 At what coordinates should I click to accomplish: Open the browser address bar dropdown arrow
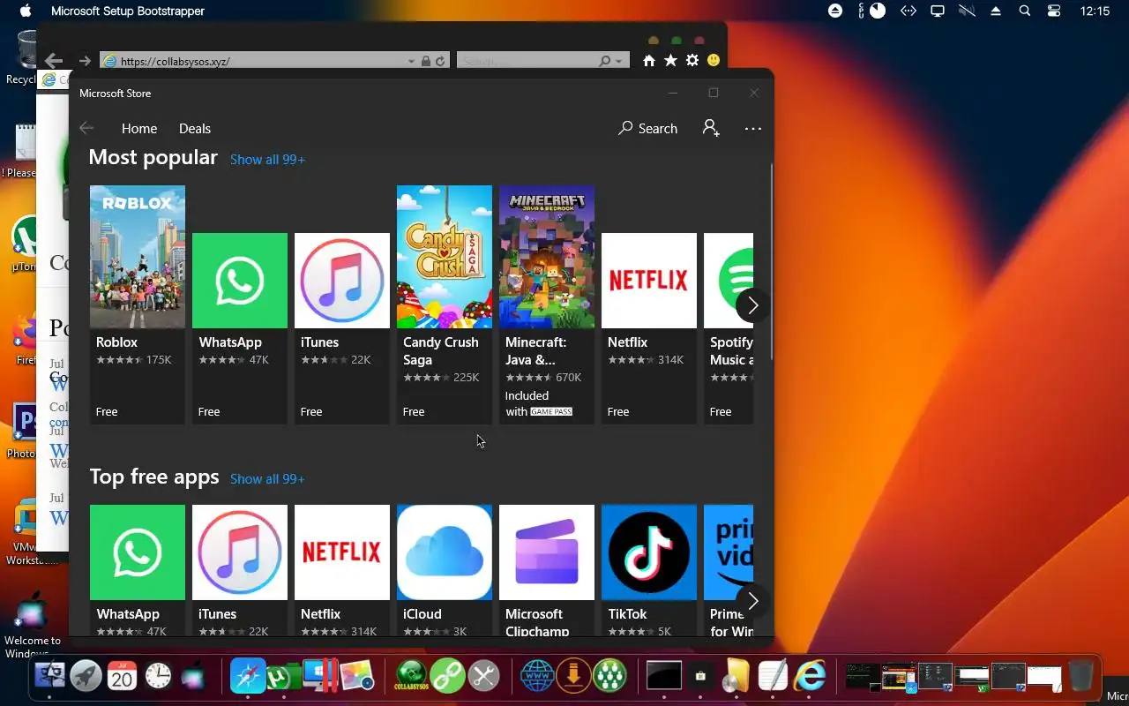click(411, 62)
